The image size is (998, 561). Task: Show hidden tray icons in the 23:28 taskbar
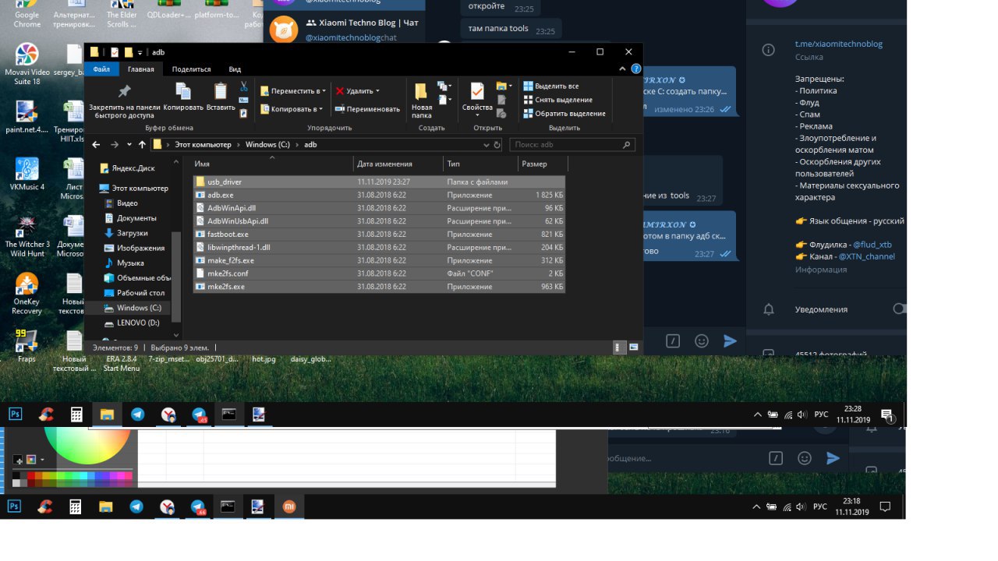pos(756,415)
